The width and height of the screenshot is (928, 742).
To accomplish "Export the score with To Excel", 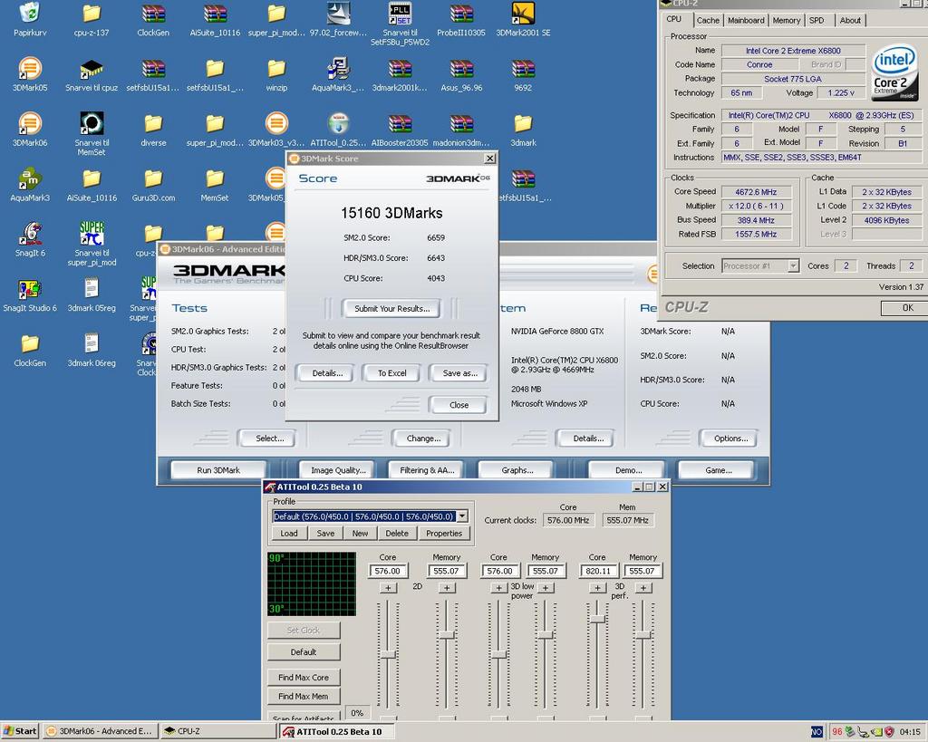I will coord(391,373).
